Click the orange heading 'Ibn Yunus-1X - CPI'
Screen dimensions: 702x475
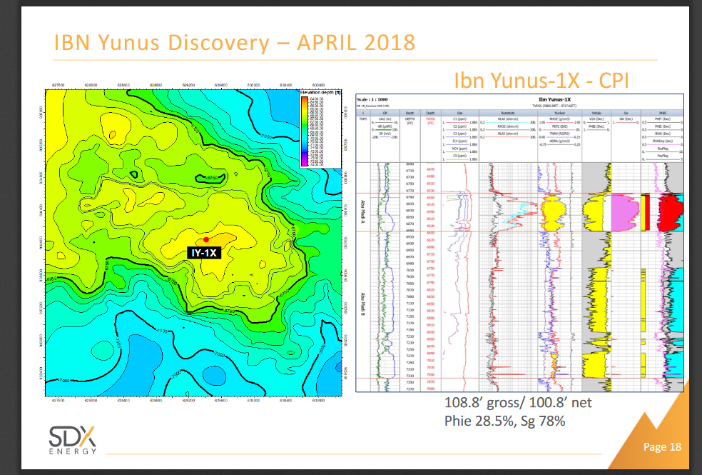point(541,81)
